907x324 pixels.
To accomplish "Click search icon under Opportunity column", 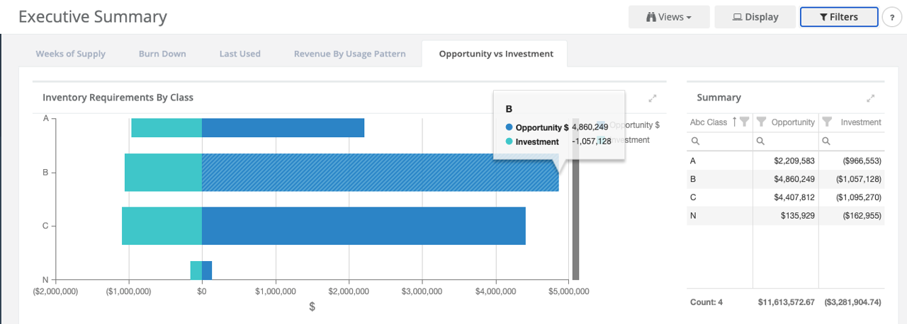I will [x=760, y=141].
